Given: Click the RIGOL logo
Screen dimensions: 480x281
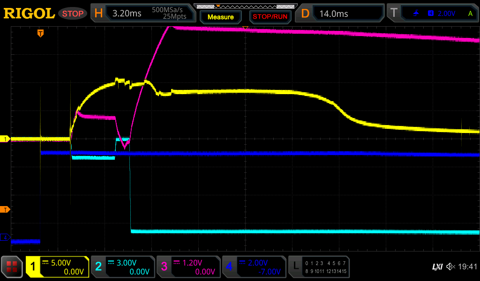Looking at the screenshot, I should tap(29, 14).
